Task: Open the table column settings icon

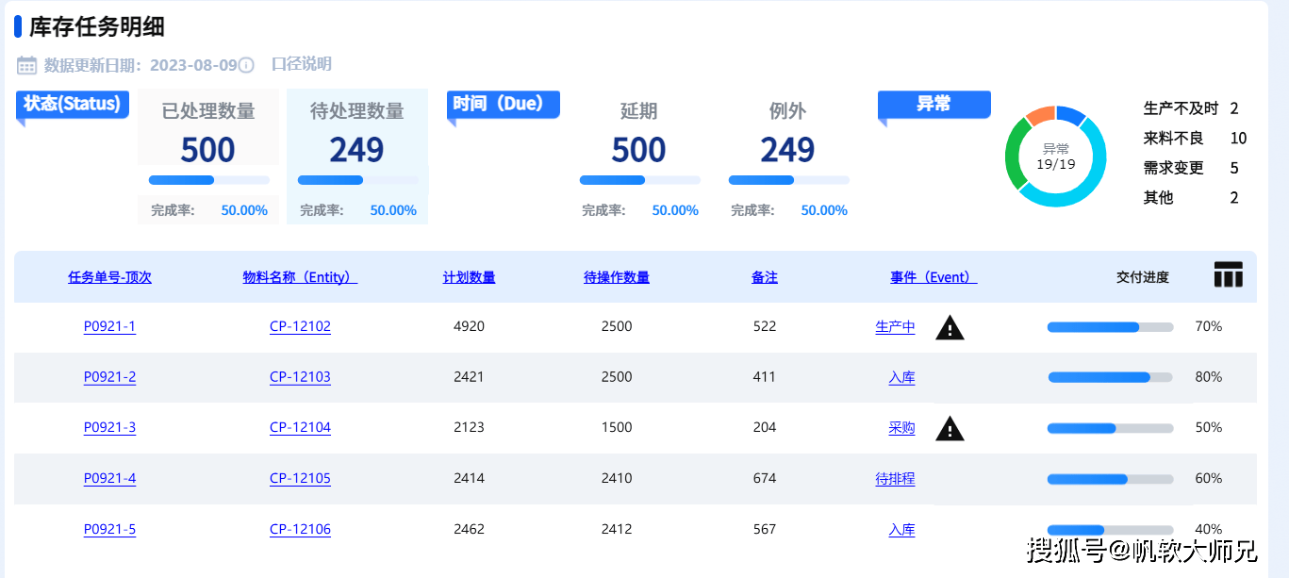Action: coord(1228,275)
